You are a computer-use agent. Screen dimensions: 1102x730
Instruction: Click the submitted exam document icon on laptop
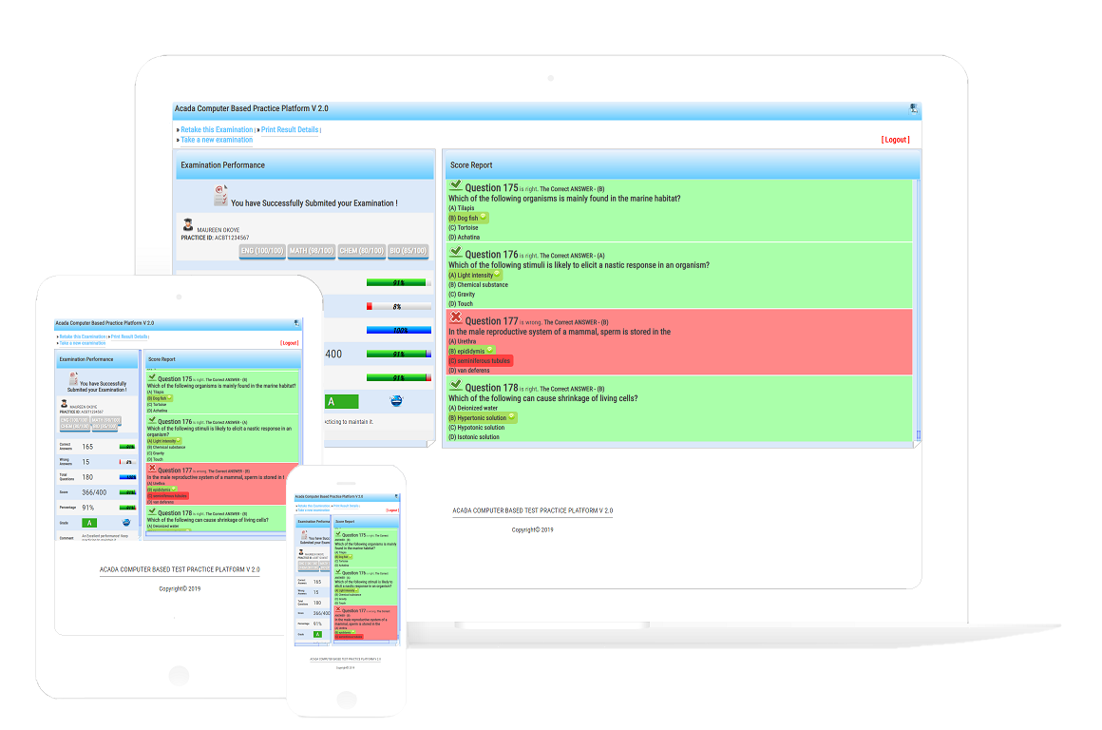[221, 196]
